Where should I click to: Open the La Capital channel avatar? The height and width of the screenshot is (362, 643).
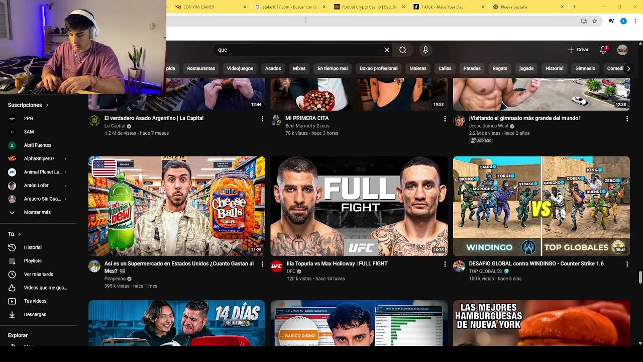[x=94, y=121]
